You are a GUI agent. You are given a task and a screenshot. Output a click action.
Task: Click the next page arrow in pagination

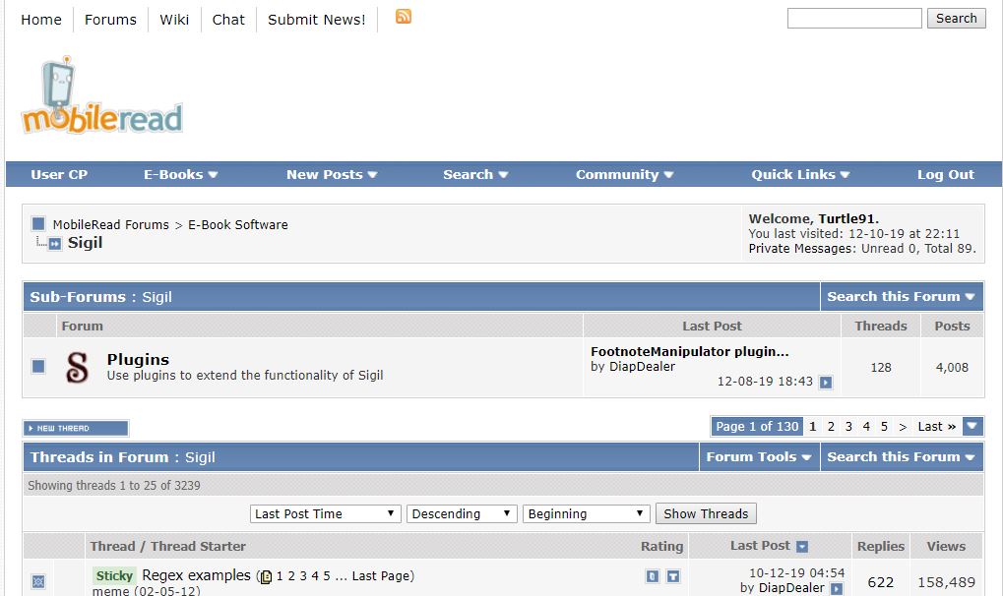pos(903,427)
